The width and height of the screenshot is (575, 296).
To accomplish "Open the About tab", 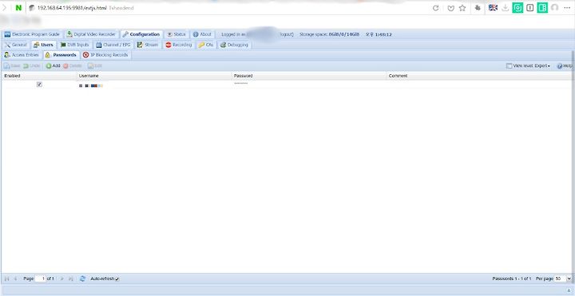I will coord(202,34).
